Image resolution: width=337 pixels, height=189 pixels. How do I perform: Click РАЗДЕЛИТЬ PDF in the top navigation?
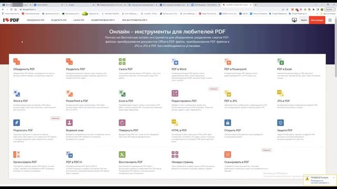coord(58,20)
